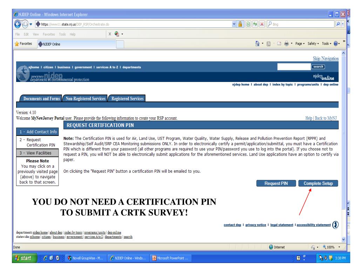359x269 pixels.
Task: Expand the Tools command bar dropdown
Action: point(326,43)
